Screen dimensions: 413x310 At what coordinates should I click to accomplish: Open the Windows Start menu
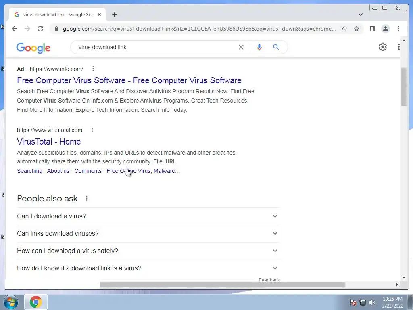[x=10, y=302]
